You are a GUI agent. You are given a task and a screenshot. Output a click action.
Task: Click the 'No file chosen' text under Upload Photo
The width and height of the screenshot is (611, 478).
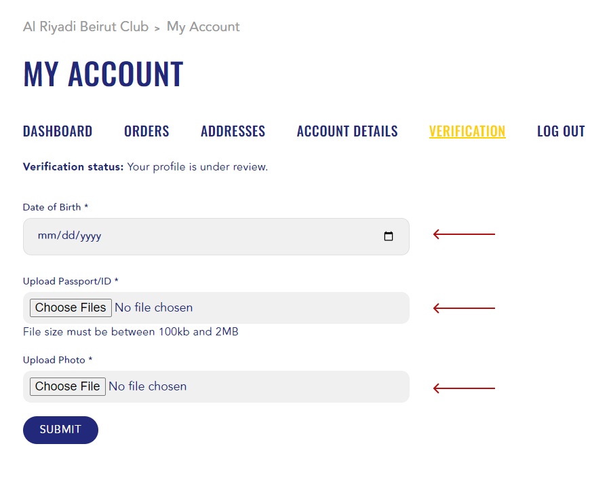147,386
